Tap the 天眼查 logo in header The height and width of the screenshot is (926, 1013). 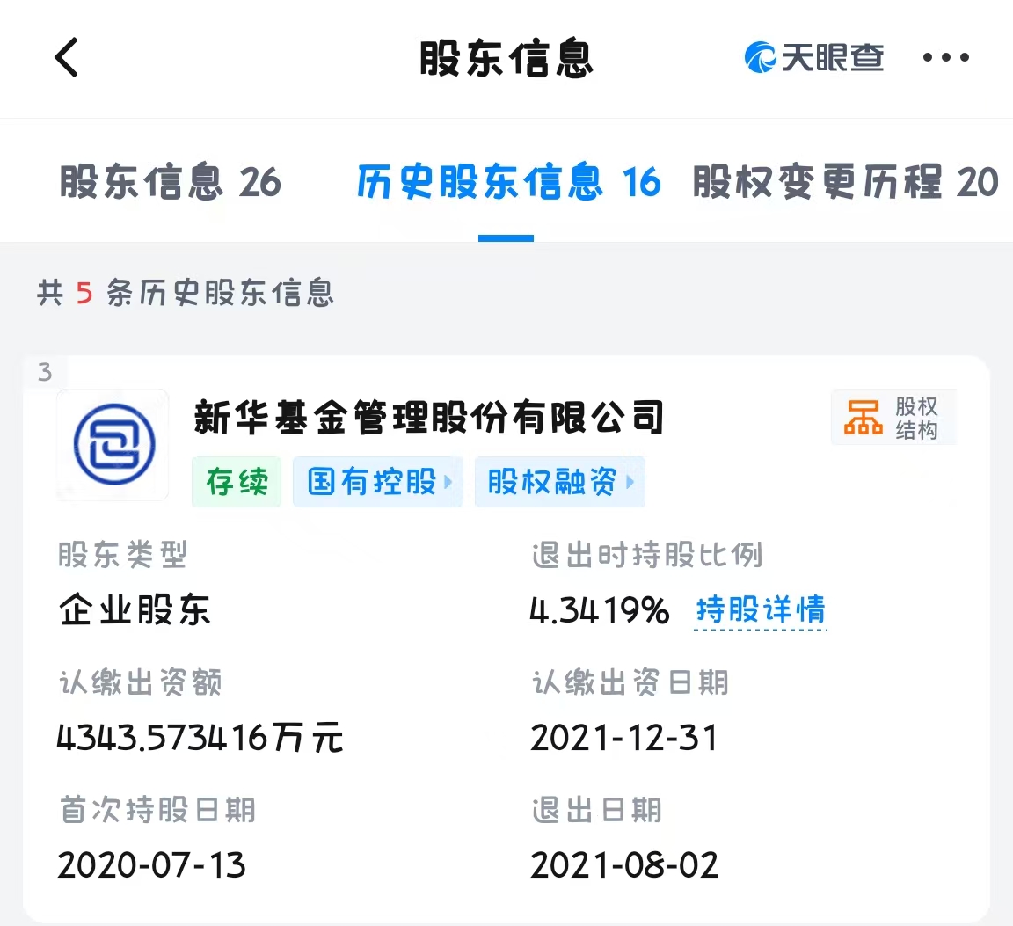pyautogui.click(x=813, y=58)
